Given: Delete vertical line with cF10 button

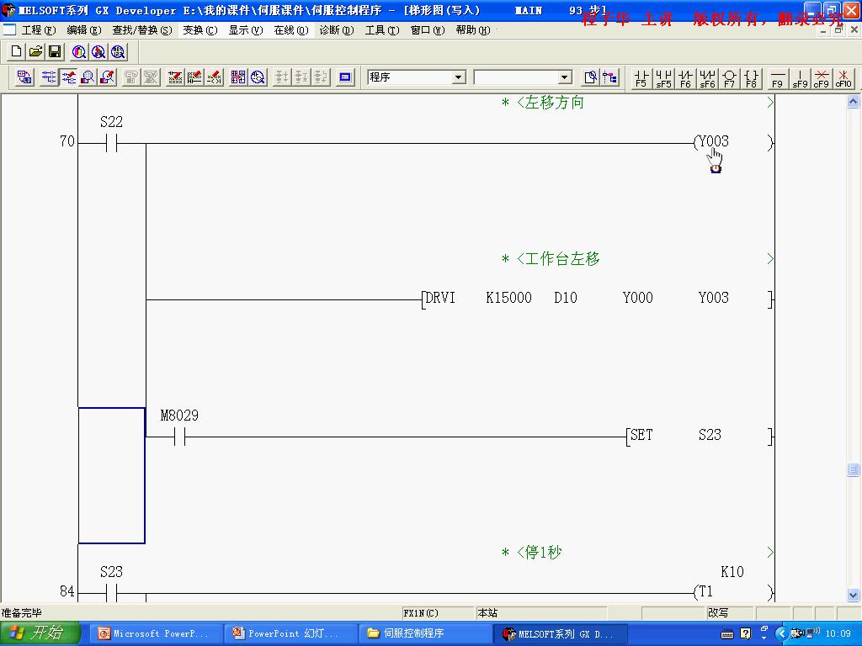Looking at the screenshot, I should pos(843,77).
